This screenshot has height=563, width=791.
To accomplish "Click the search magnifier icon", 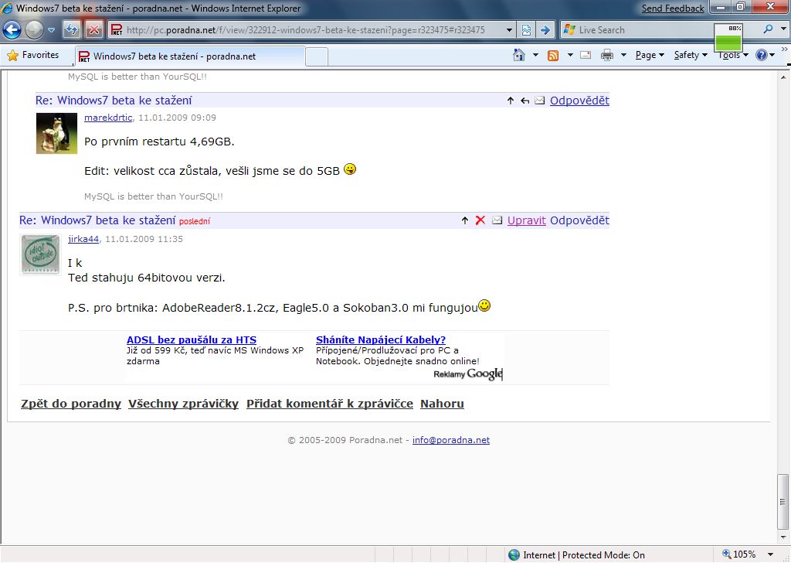I will coord(768,29).
